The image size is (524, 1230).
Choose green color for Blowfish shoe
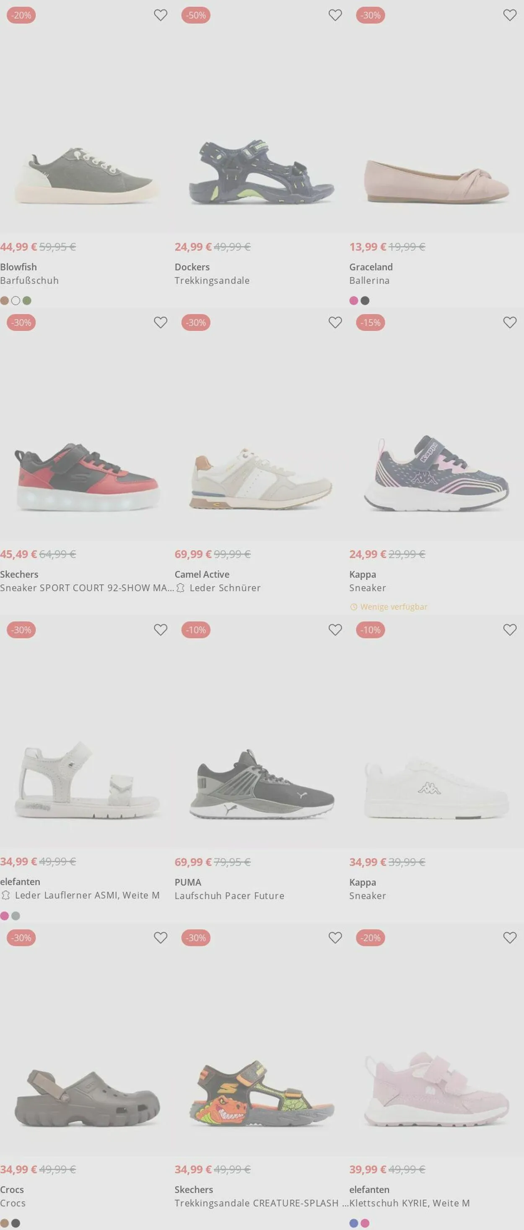pos(27,301)
